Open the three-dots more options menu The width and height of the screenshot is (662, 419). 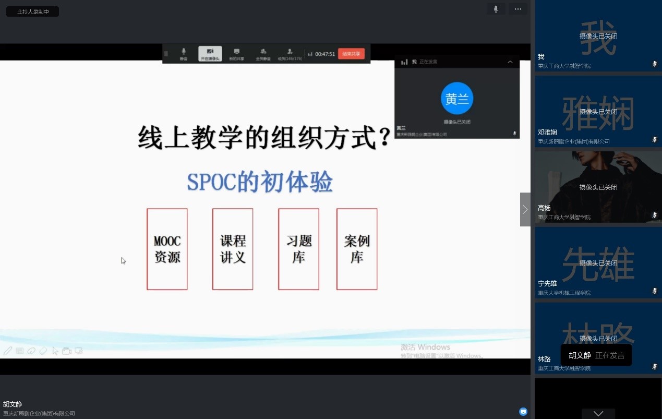tap(517, 9)
